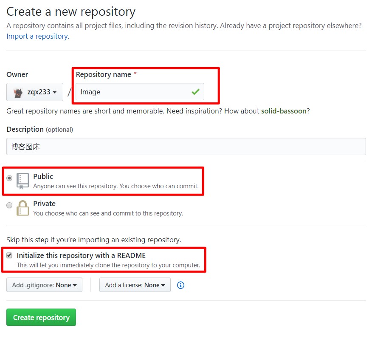The height and width of the screenshot is (340, 372).
Task: Click the Description field containing 博客图床
Action: tap(186, 146)
